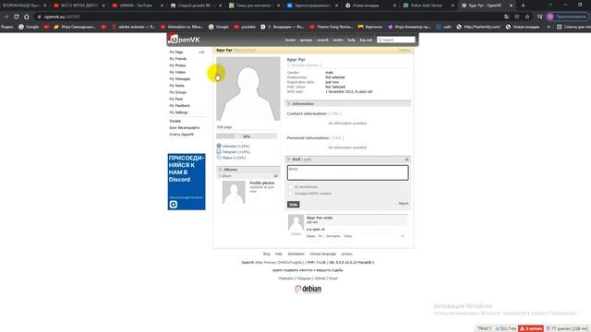Open My Messages in the sidebar
591x332 pixels.
[180, 79]
